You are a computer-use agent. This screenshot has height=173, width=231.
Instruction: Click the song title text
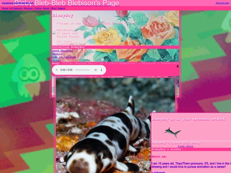coord(120,63)
